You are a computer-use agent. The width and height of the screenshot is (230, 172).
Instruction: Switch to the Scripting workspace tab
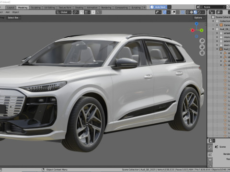pyautogui.click(x=136, y=8)
